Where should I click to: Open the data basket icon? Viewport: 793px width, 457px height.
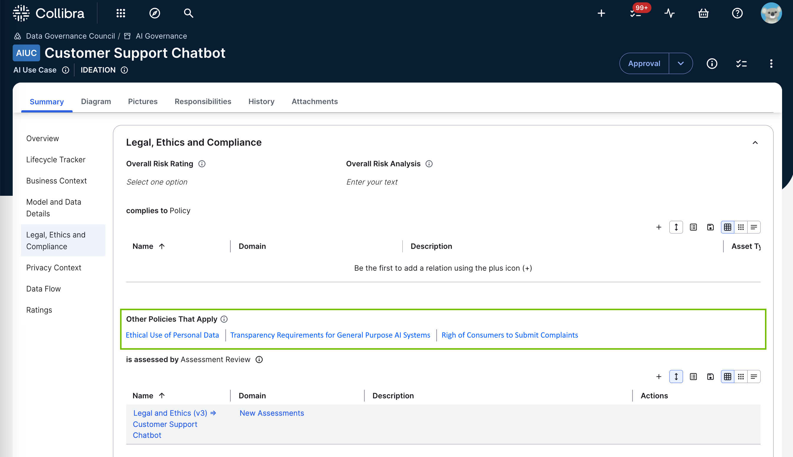(703, 13)
